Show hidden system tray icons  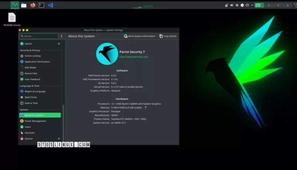click(x=253, y=5)
